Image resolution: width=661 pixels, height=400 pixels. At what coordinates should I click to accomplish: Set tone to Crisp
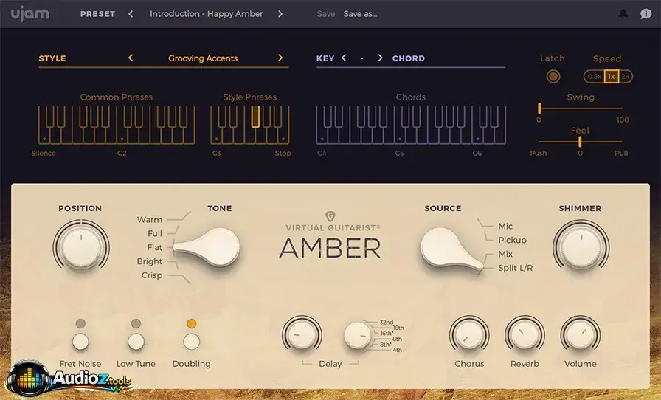coord(152,275)
